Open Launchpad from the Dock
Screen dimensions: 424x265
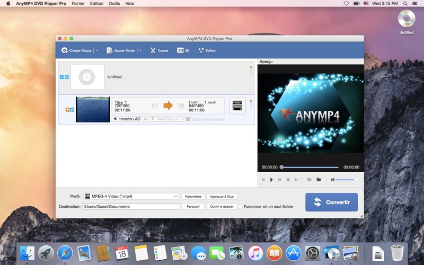click(46, 253)
